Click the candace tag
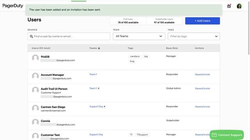Viewport: 250px width, 140px height. pyautogui.click(x=135, y=56)
